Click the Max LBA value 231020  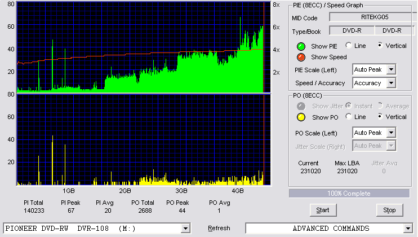coord(347,171)
